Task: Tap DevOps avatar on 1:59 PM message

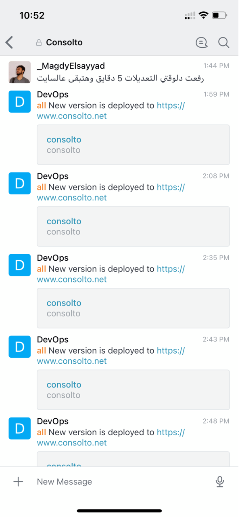Action: 19,102
